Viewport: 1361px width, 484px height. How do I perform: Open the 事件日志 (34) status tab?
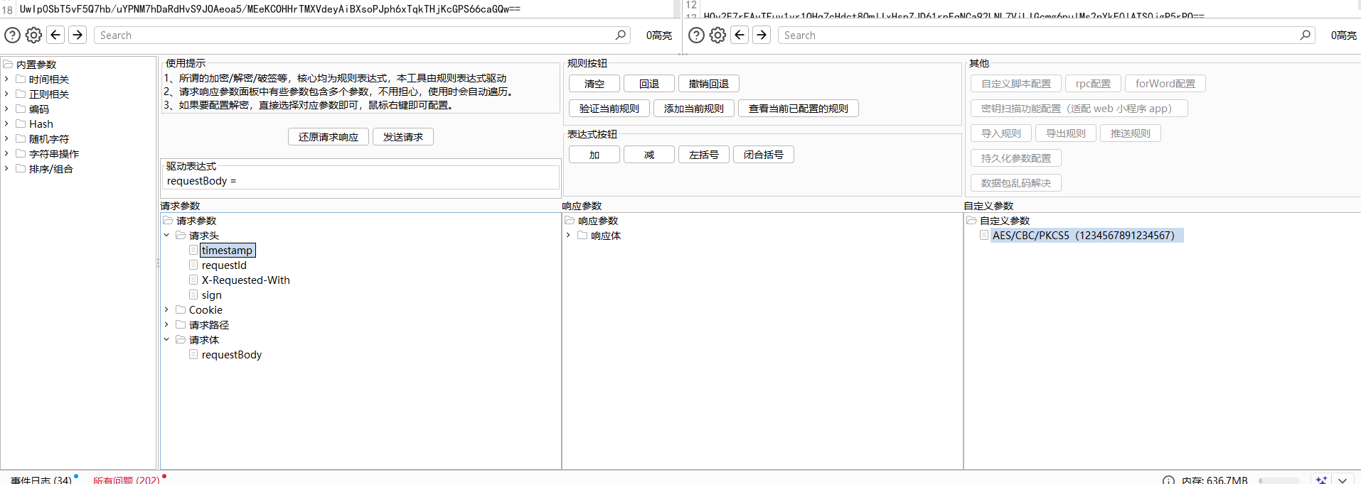tap(41, 480)
